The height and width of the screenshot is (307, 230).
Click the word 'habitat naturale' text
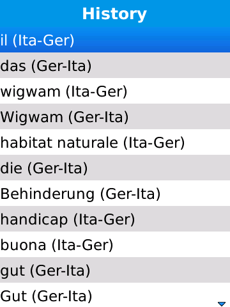[59, 143]
